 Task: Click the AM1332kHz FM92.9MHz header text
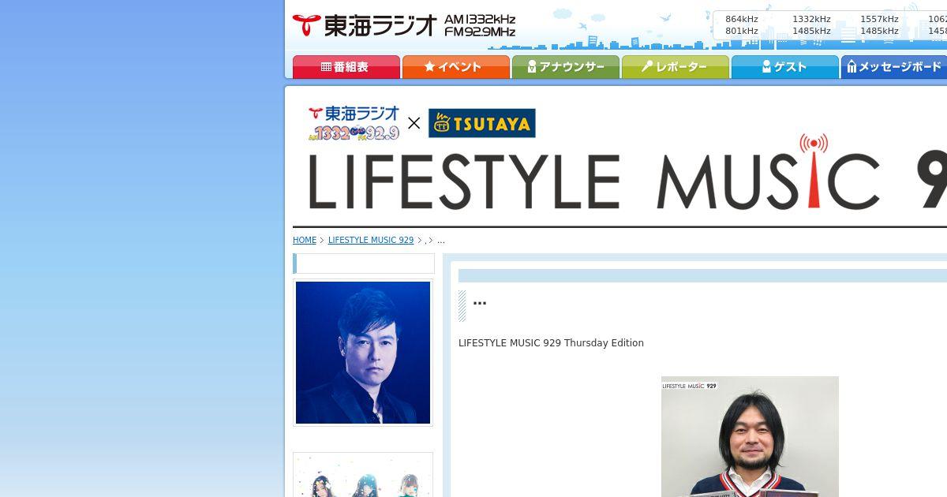pyautogui.click(x=480, y=25)
